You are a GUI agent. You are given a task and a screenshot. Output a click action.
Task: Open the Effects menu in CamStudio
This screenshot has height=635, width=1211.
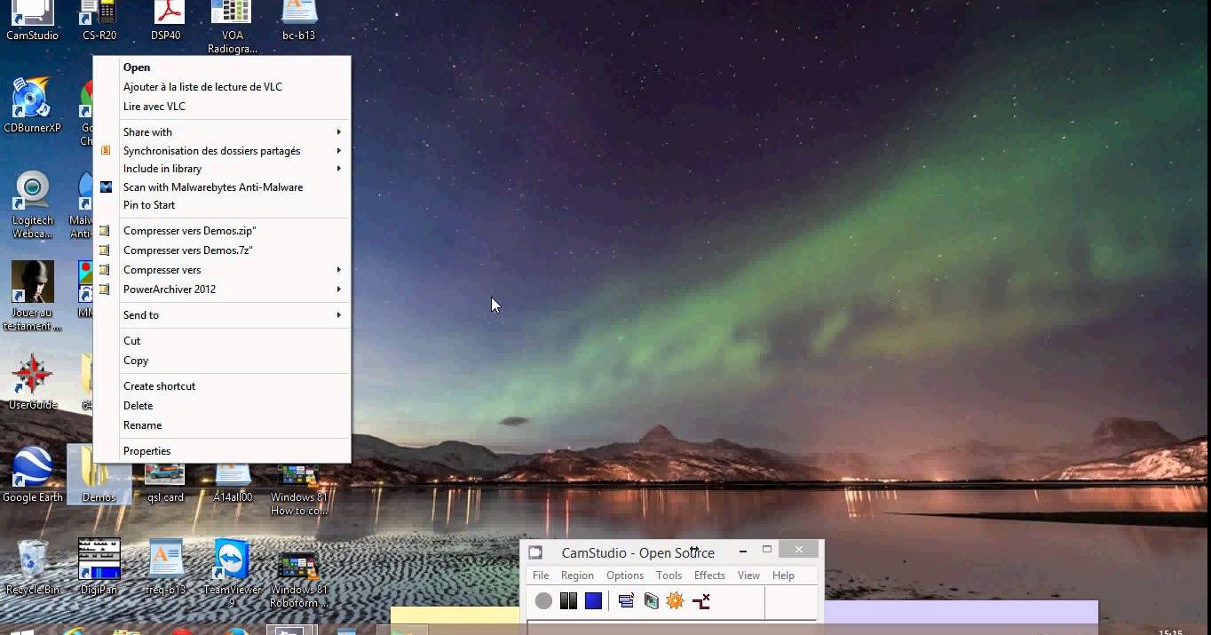point(709,575)
